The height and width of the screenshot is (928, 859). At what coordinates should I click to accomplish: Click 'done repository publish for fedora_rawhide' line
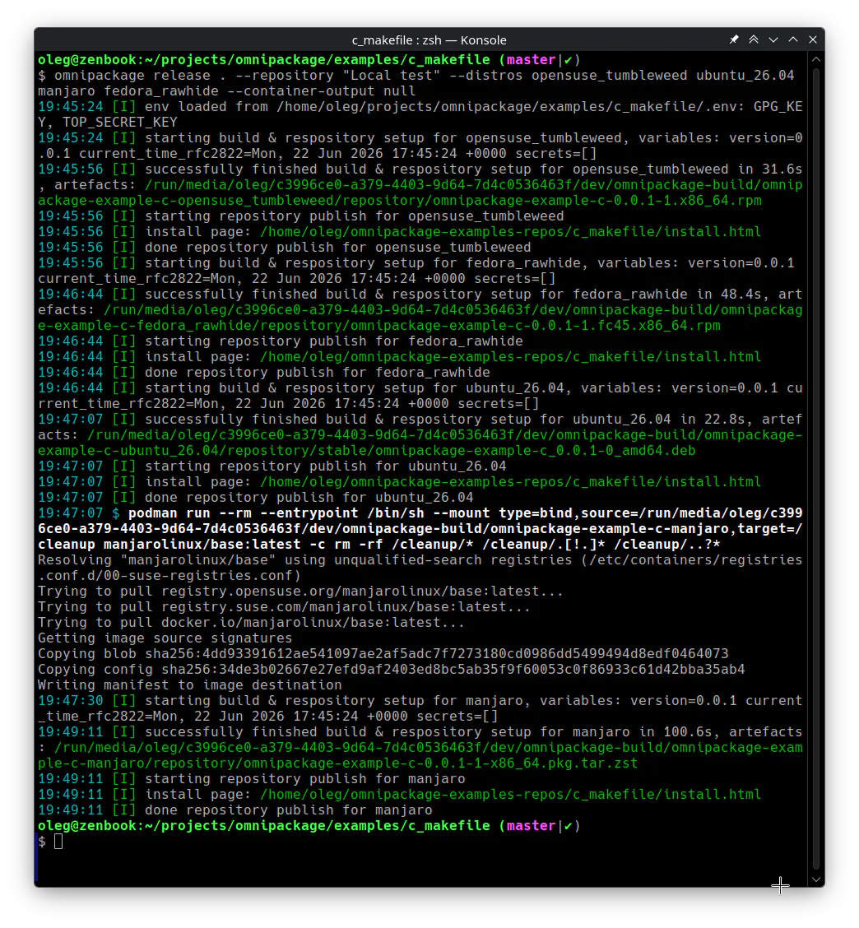(264, 372)
